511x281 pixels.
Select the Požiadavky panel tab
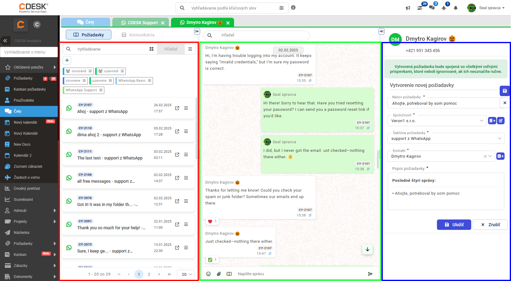click(x=89, y=35)
